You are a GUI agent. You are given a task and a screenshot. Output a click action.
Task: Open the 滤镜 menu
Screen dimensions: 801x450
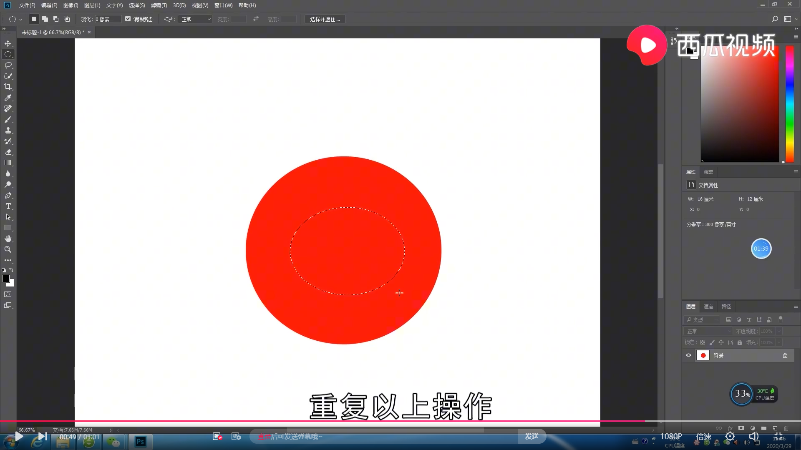tap(159, 5)
